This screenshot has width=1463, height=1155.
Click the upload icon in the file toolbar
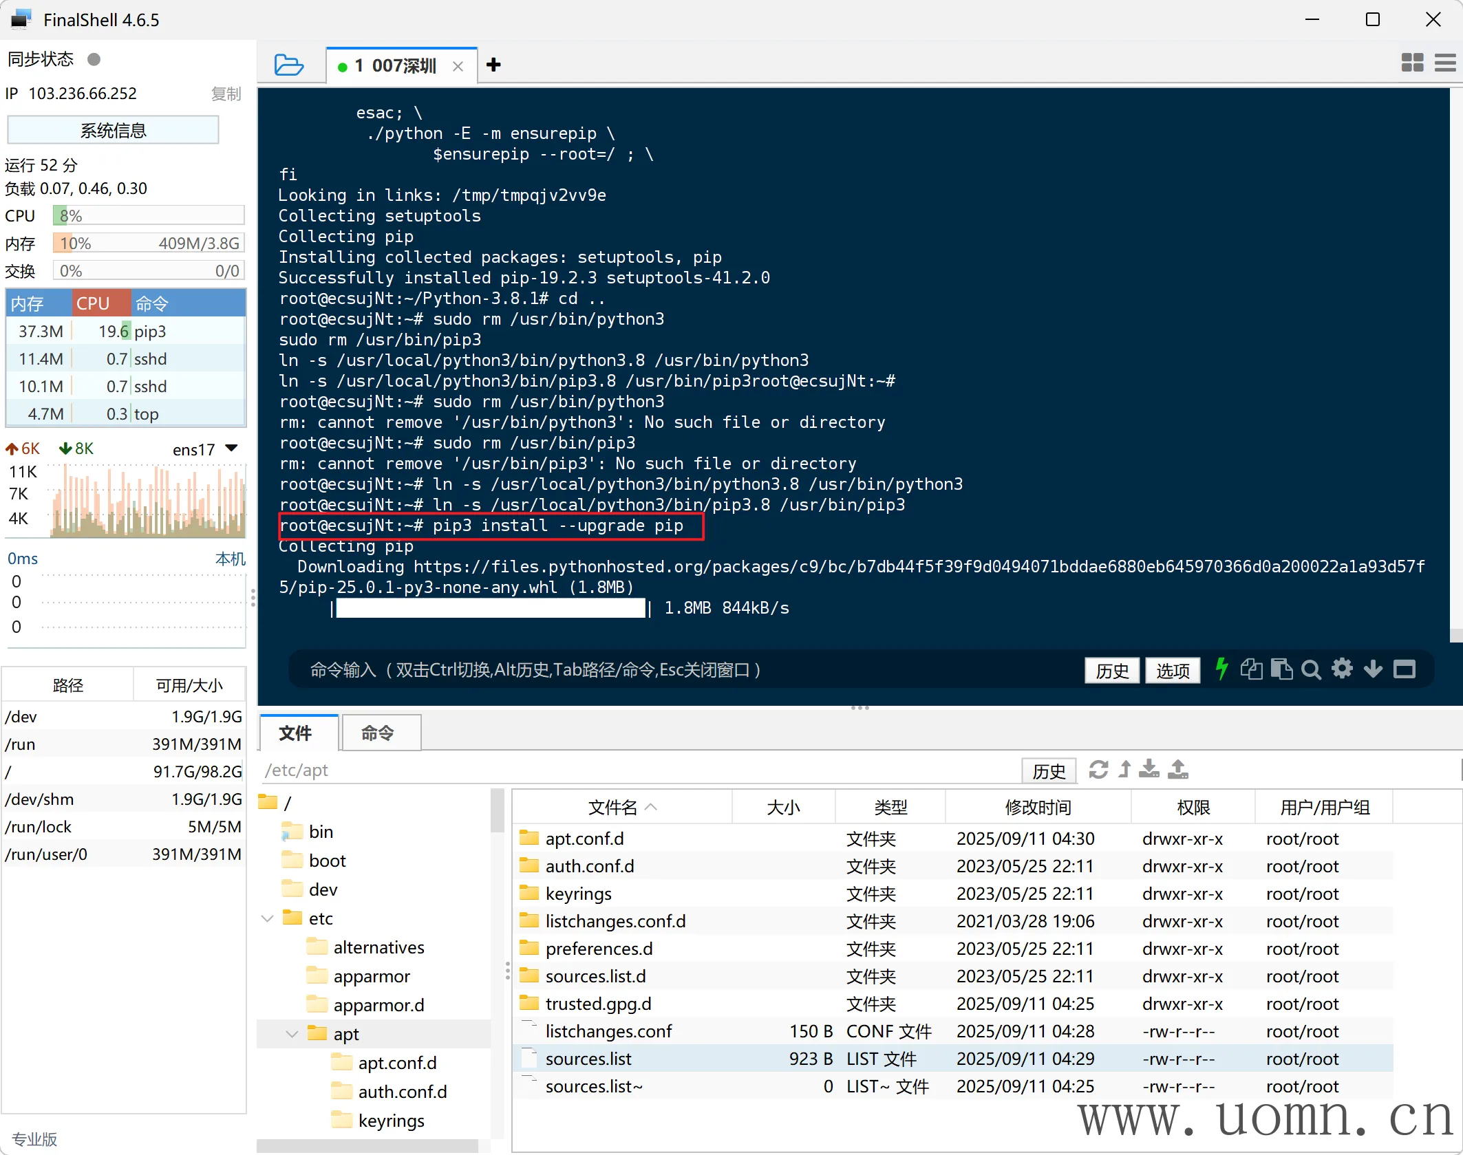point(1178,770)
